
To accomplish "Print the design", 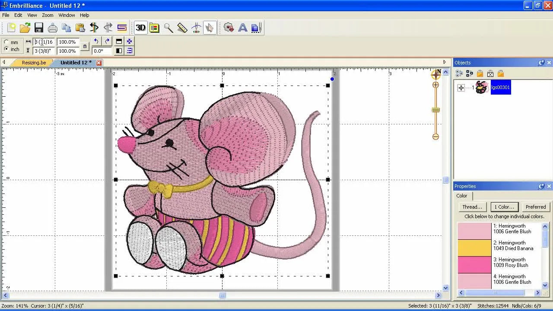I will point(53,28).
